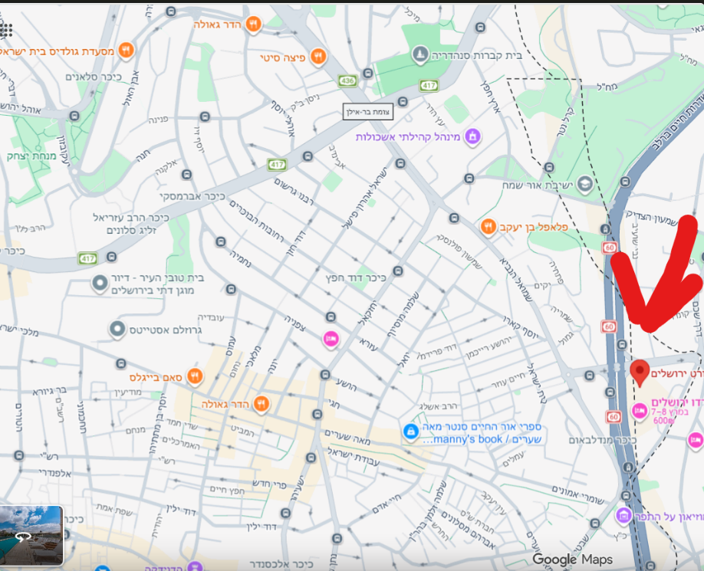Click the צומת בר-אילן tooltip label
The image size is (704, 571).
(x=367, y=112)
